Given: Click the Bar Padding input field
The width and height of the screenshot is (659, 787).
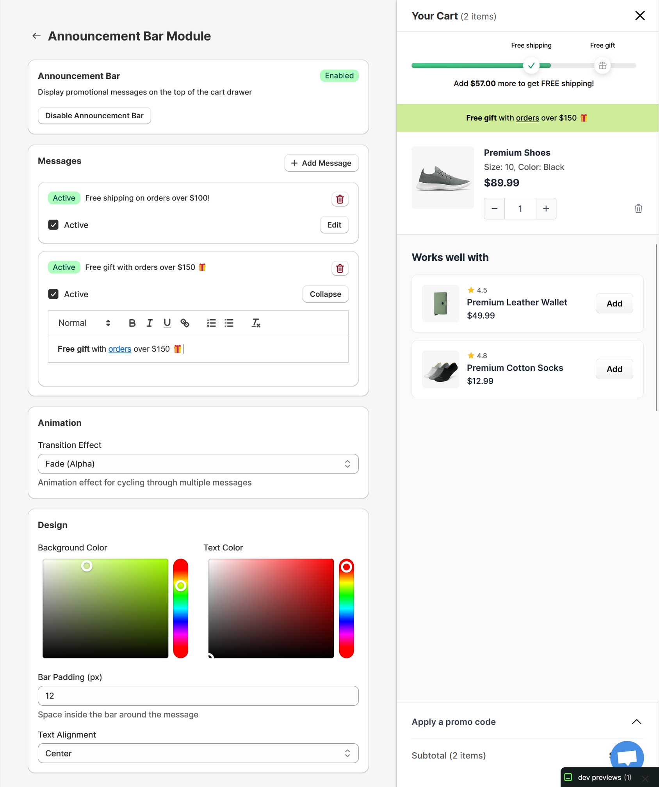Looking at the screenshot, I should [x=198, y=696].
